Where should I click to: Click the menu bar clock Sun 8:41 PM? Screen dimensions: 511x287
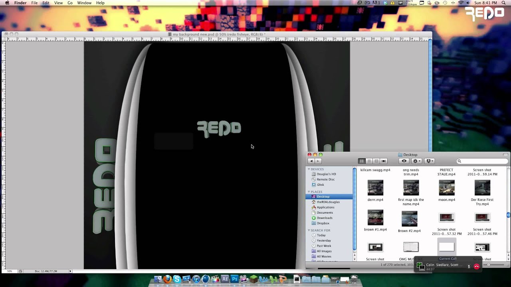[485, 3]
